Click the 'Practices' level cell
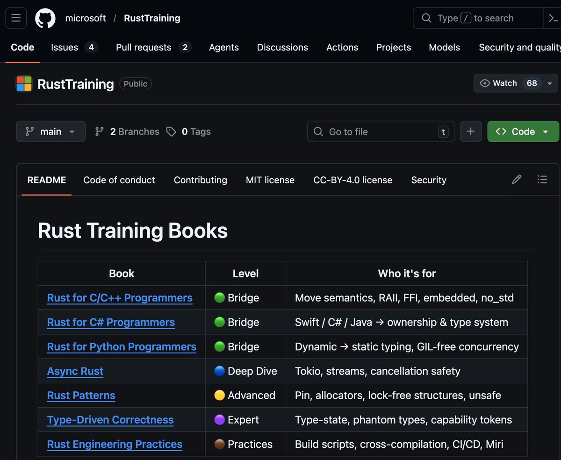This screenshot has height=460, width=561. pos(245,444)
